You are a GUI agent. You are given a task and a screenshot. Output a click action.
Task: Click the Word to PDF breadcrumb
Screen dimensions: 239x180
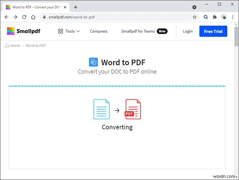tap(35, 46)
